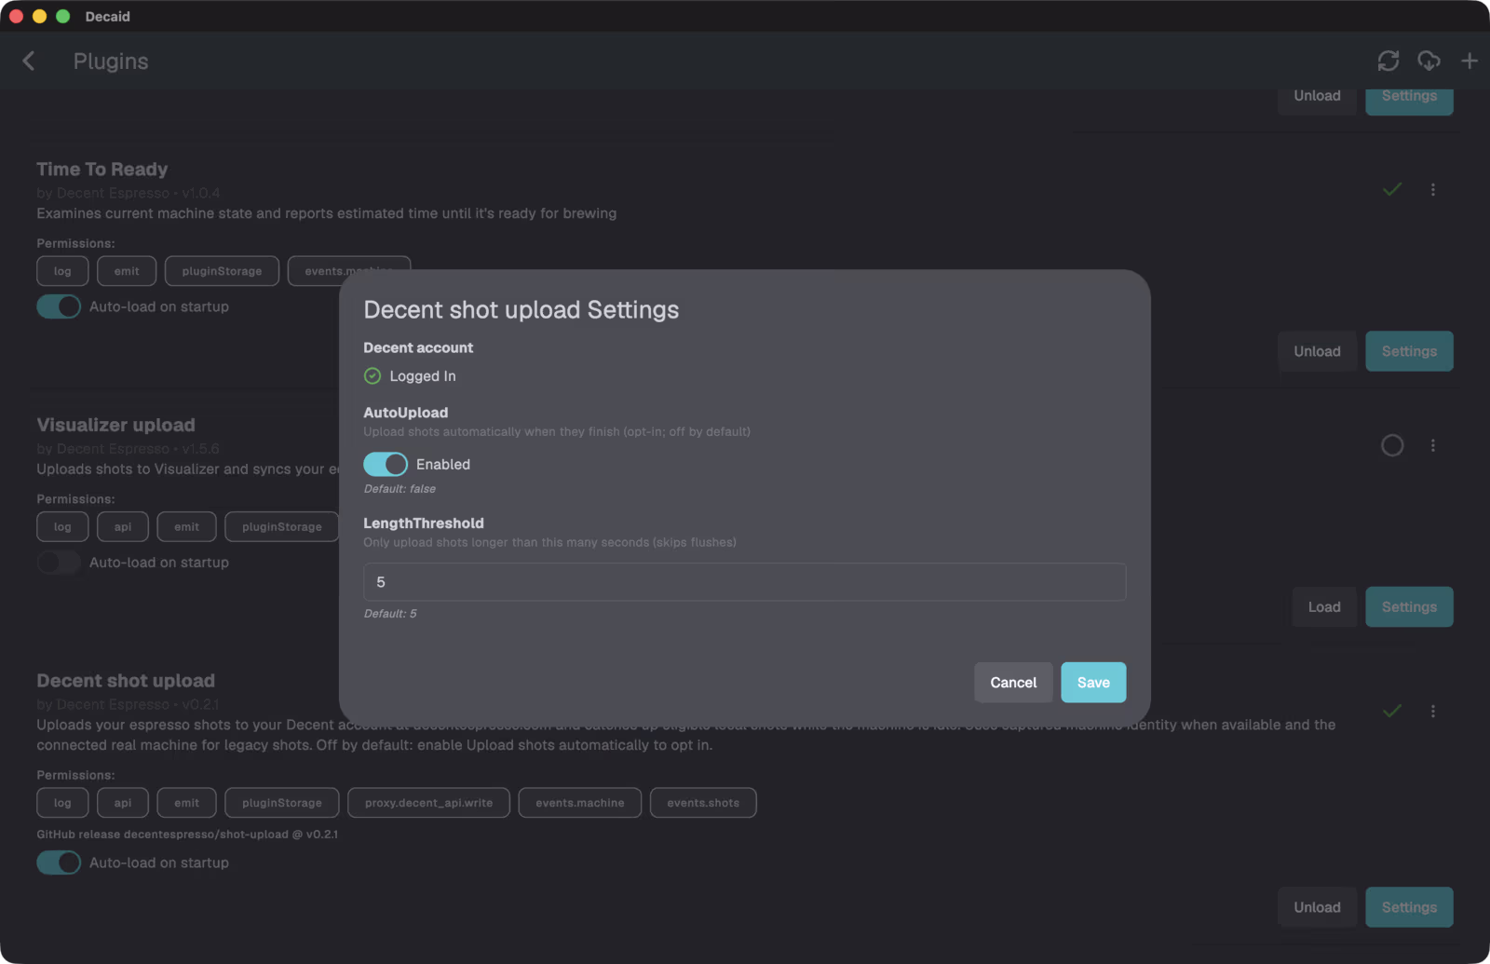Open more options for Decent shot upload
This screenshot has height=964, width=1490.
(x=1433, y=712)
